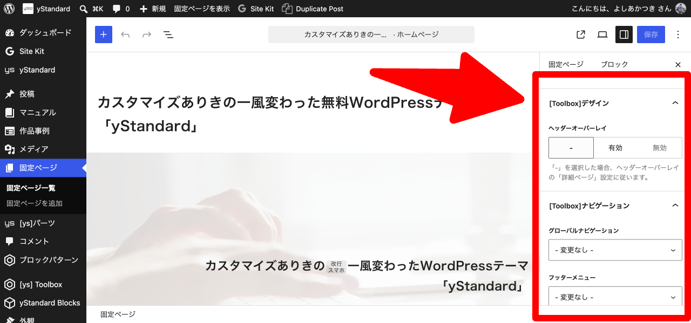The image size is (691, 323).
Task: Select '-' header overlay option
Action: (571, 148)
